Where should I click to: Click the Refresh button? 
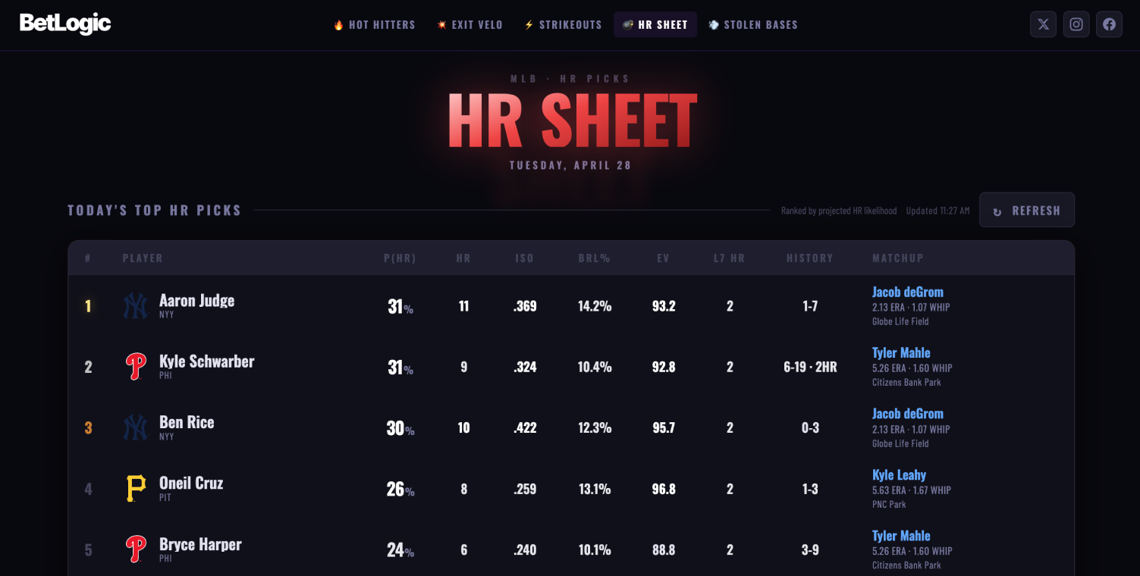point(1027,210)
